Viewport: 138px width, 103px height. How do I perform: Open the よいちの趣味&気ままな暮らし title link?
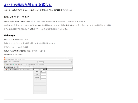(28, 5)
